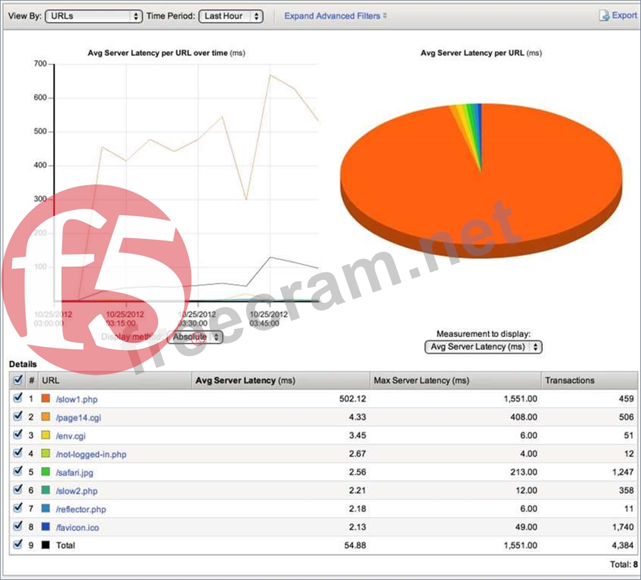
Task: Click the Details section heading
Action: pos(23,364)
